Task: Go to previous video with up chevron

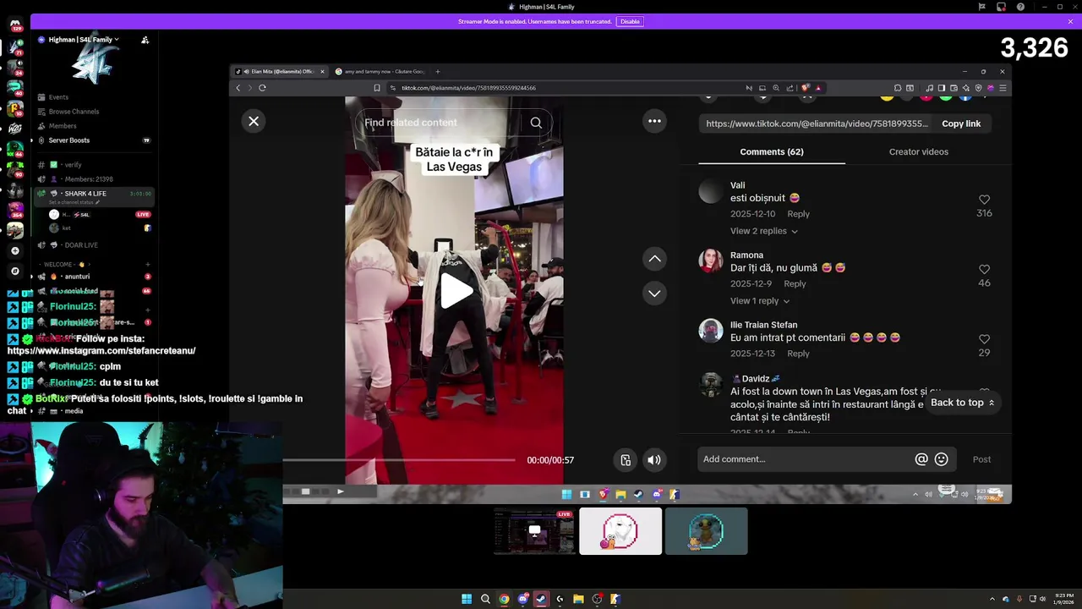Action: (x=654, y=259)
